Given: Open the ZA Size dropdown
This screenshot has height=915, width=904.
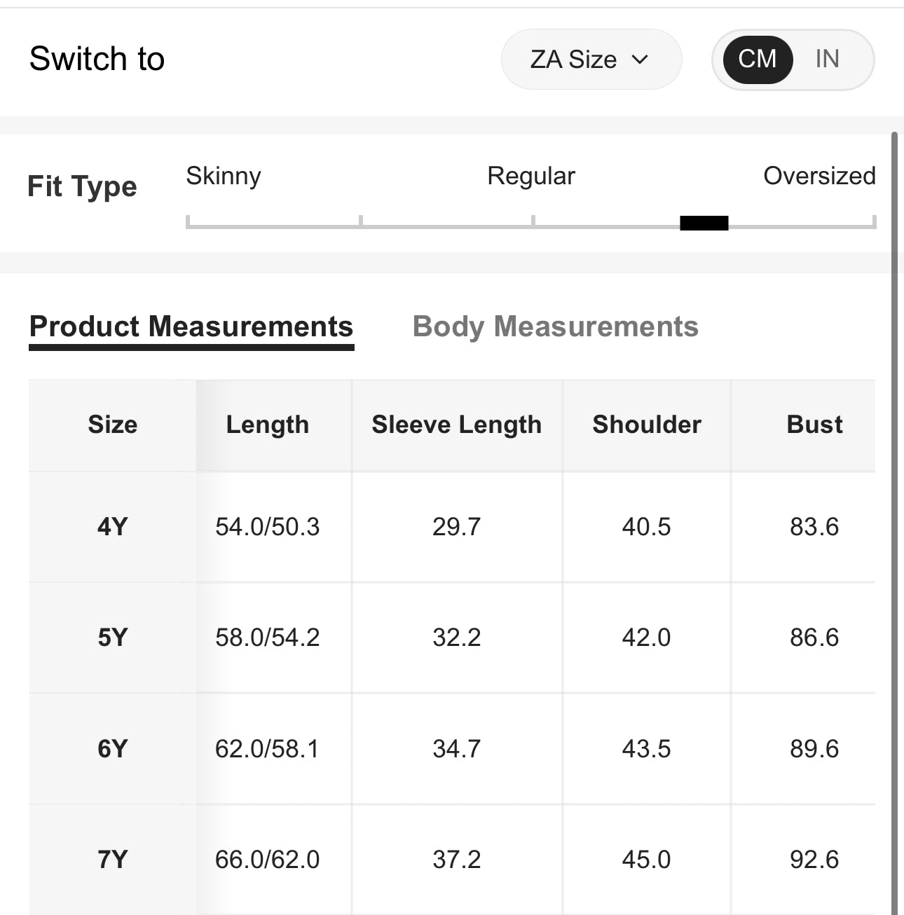Looking at the screenshot, I should click(590, 60).
